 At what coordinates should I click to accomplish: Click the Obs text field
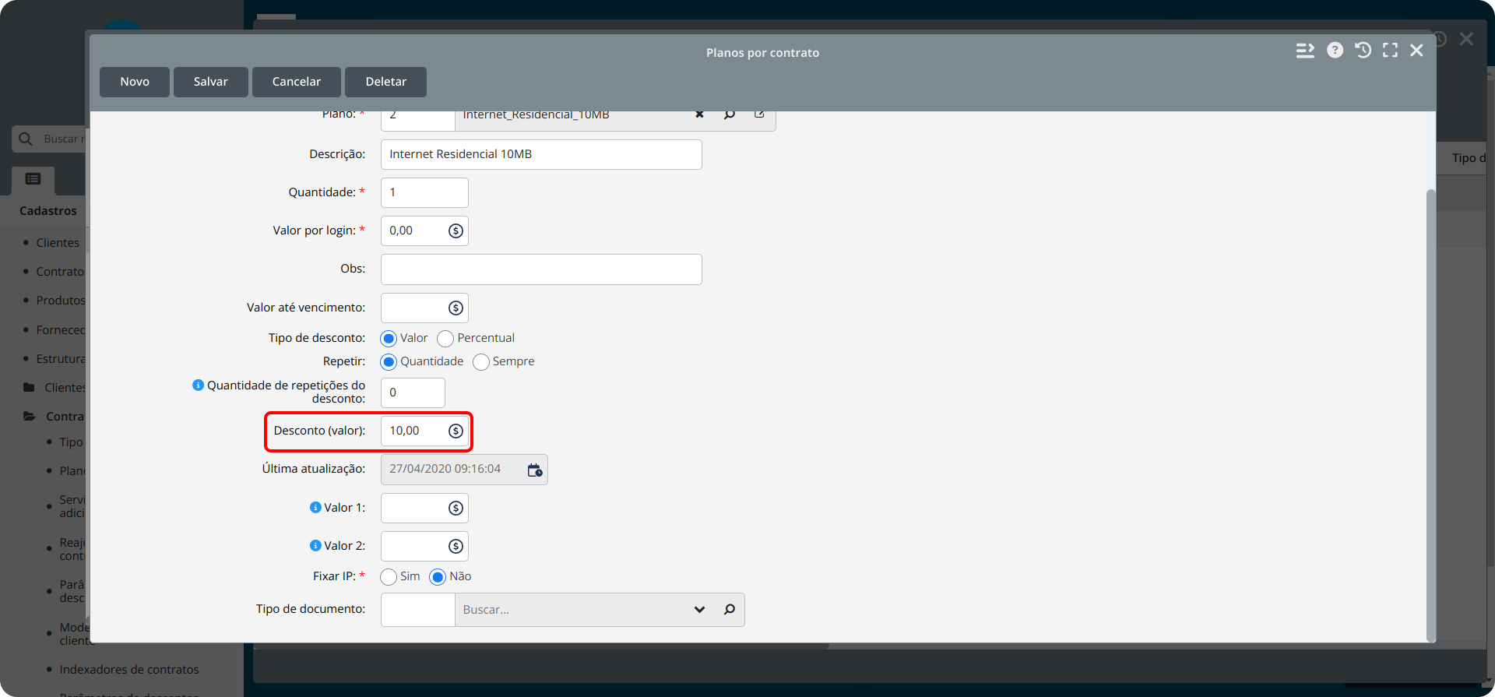(541, 269)
